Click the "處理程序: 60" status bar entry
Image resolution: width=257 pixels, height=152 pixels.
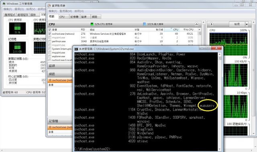(x=10, y=92)
